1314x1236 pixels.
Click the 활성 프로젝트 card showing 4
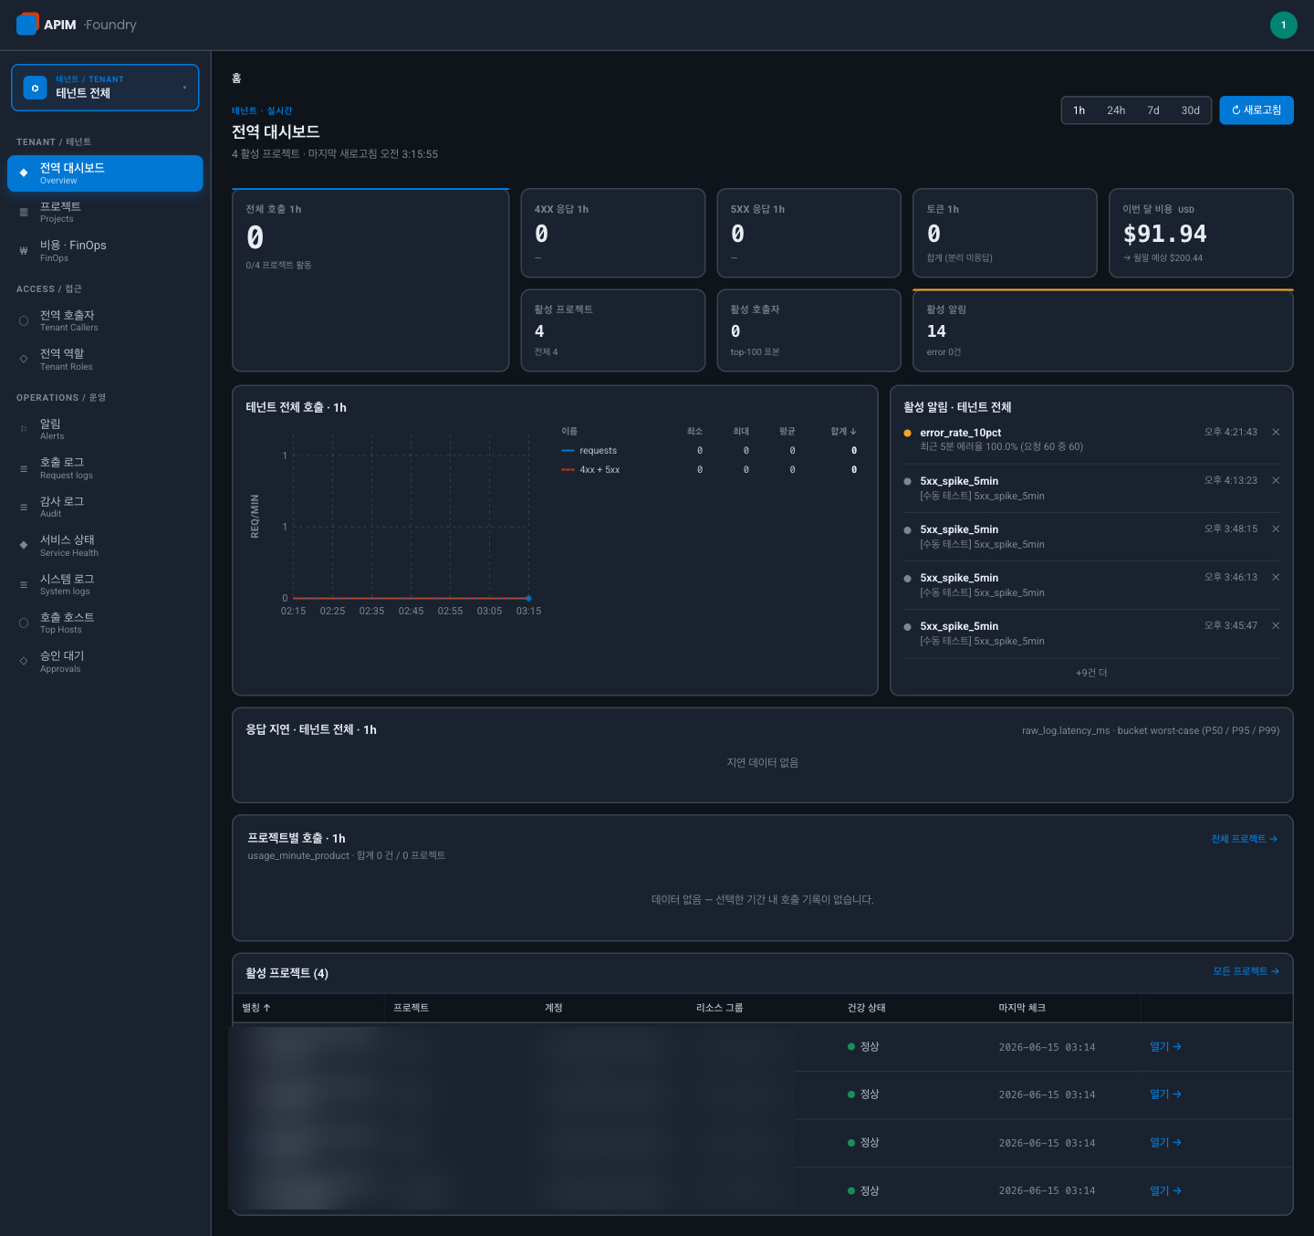pos(612,330)
